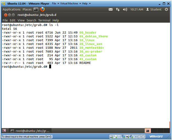
Task: Close the terminal window with the red button
Action: (x=5, y=15)
